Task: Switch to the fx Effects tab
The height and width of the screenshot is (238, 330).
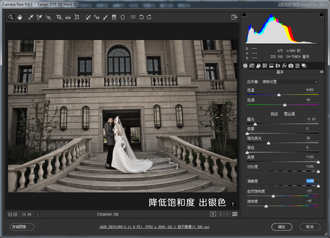Action: (x=284, y=66)
